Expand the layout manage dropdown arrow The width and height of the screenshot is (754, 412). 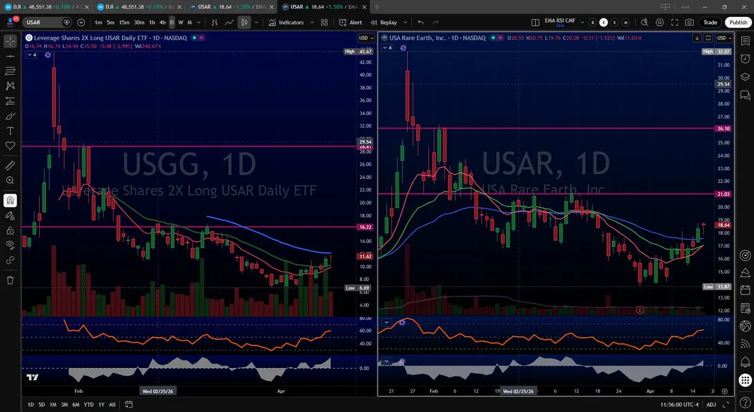pos(582,23)
